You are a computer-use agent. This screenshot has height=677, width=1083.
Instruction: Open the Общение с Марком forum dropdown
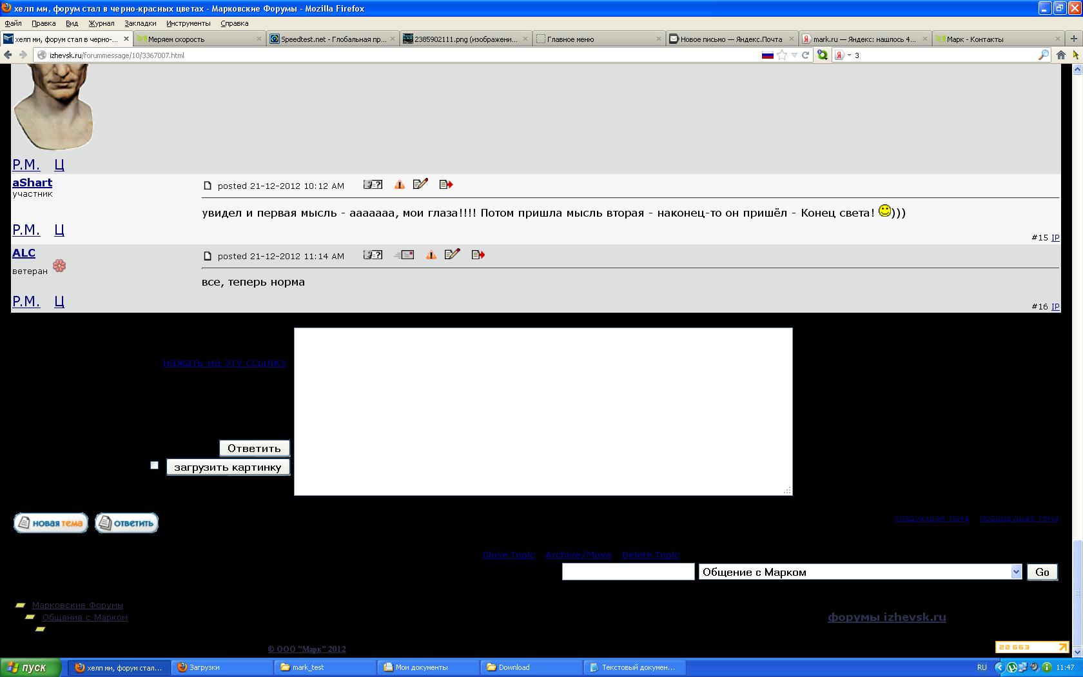[x=1016, y=572]
